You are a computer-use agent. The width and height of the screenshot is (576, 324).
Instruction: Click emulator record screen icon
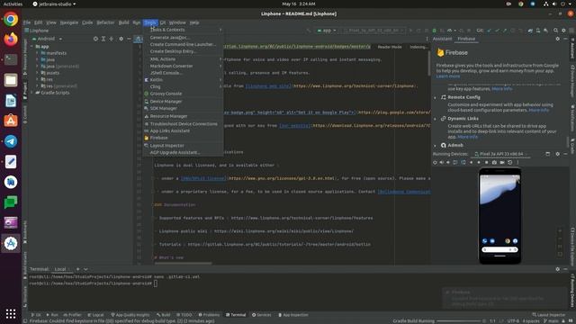pos(502,162)
